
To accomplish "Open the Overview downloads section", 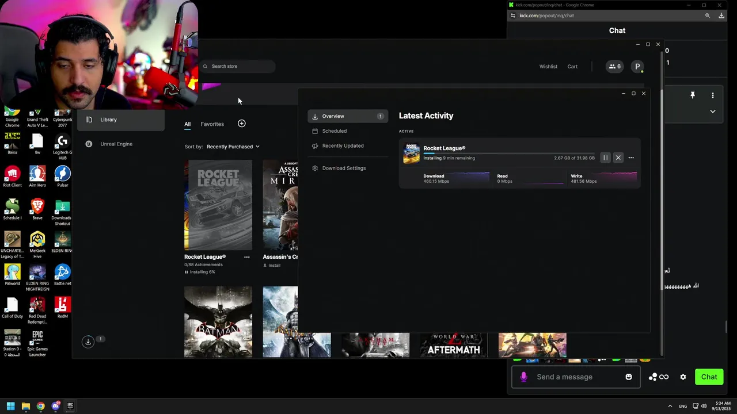I will tap(348, 116).
